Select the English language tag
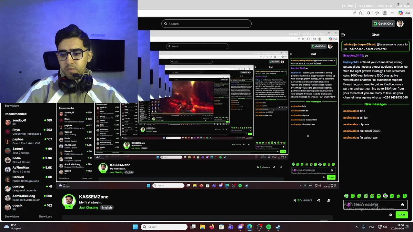413x232 pixels. point(106,208)
